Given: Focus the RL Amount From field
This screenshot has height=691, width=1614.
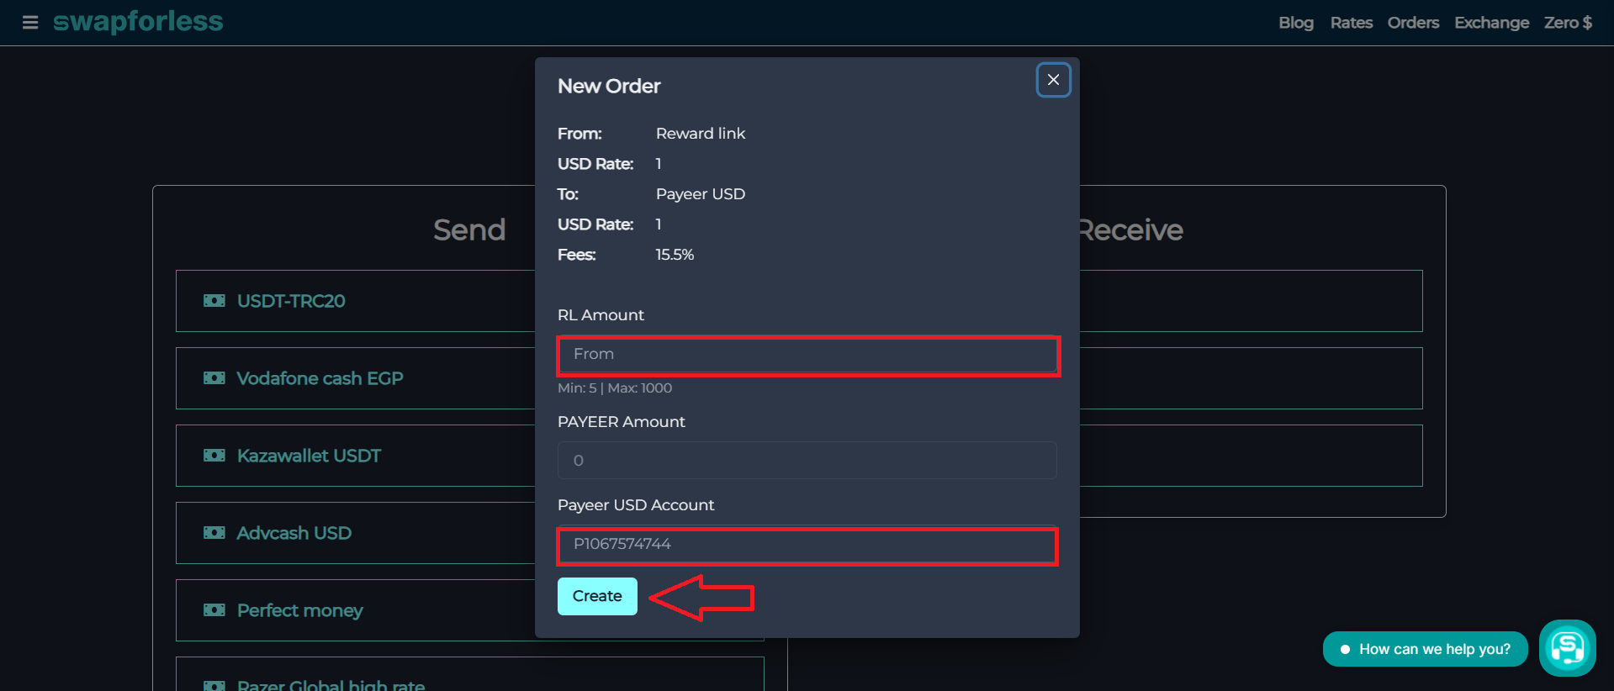Looking at the screenshot, I should 807,355.
